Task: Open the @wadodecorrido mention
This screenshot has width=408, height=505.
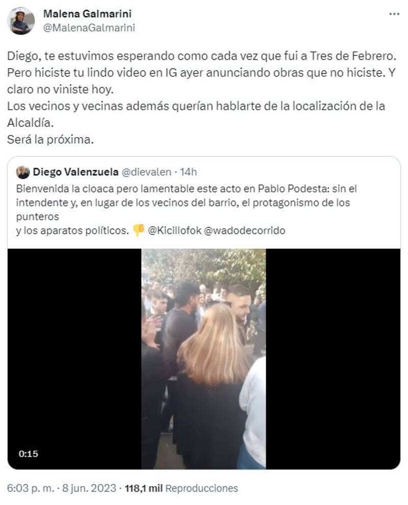Action: click(x=245, y=231)
